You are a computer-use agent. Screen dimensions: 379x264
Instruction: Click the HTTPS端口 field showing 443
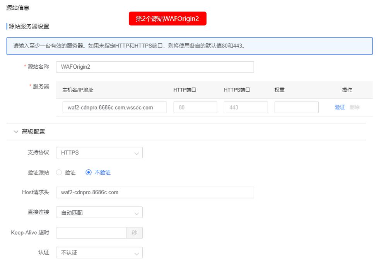[x=246, y=107]
